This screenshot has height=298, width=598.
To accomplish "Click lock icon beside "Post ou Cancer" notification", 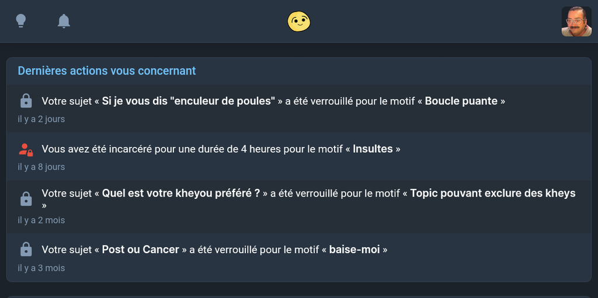I will coord(26,250).
